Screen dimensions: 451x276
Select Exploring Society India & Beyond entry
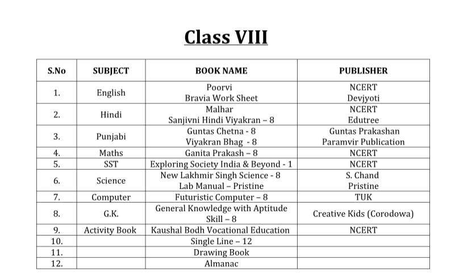pos(221,164)
